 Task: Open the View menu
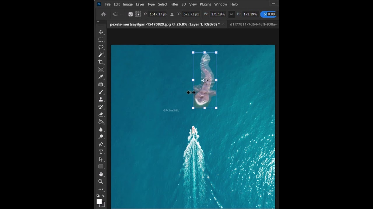pos(193,4)
